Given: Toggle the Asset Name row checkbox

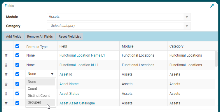Looking at the screenshot, I should tap(18, 84).
